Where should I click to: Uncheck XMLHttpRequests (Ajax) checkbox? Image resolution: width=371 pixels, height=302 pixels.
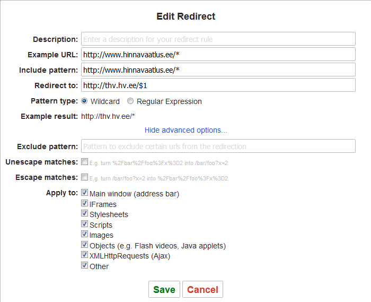coord(84,255)
